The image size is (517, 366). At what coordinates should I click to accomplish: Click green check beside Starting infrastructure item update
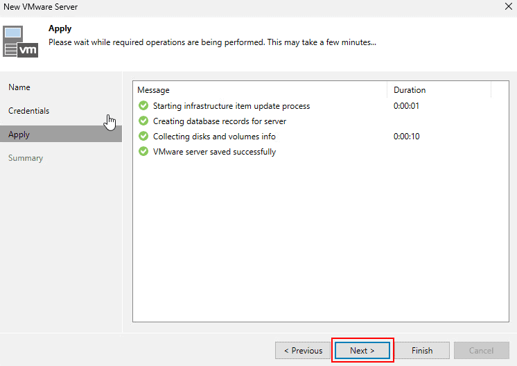coord(143,106)
